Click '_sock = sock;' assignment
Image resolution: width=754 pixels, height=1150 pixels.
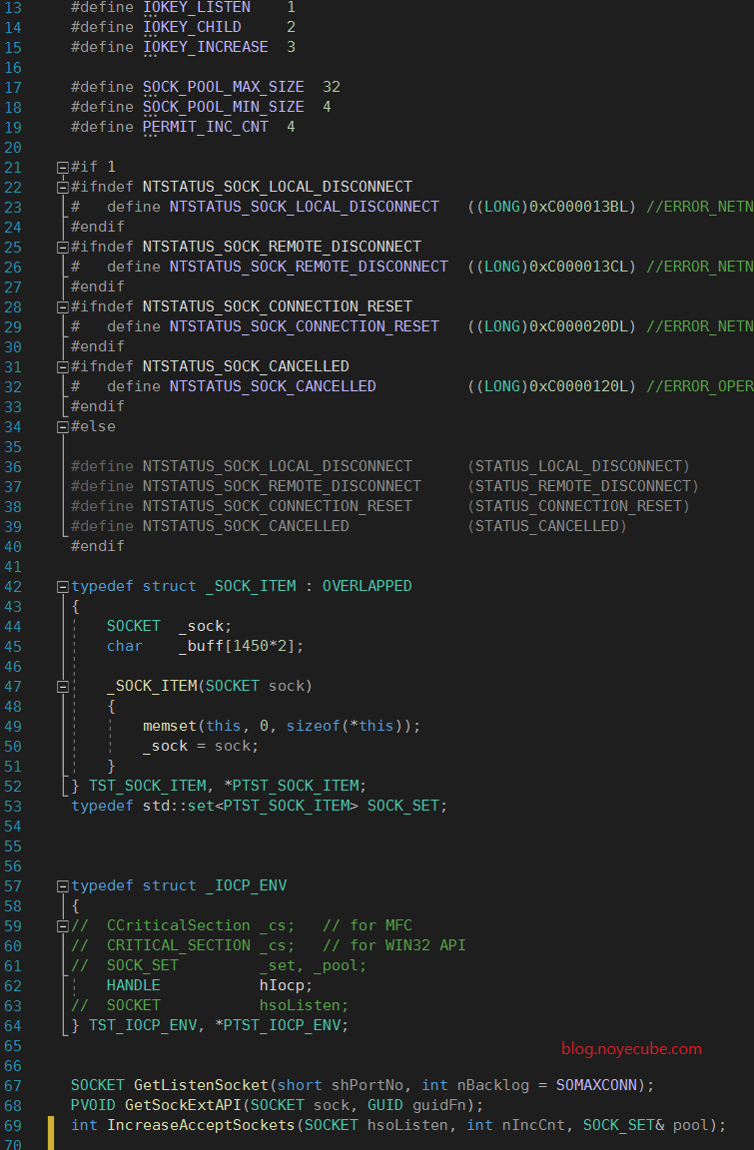(201, 746)
